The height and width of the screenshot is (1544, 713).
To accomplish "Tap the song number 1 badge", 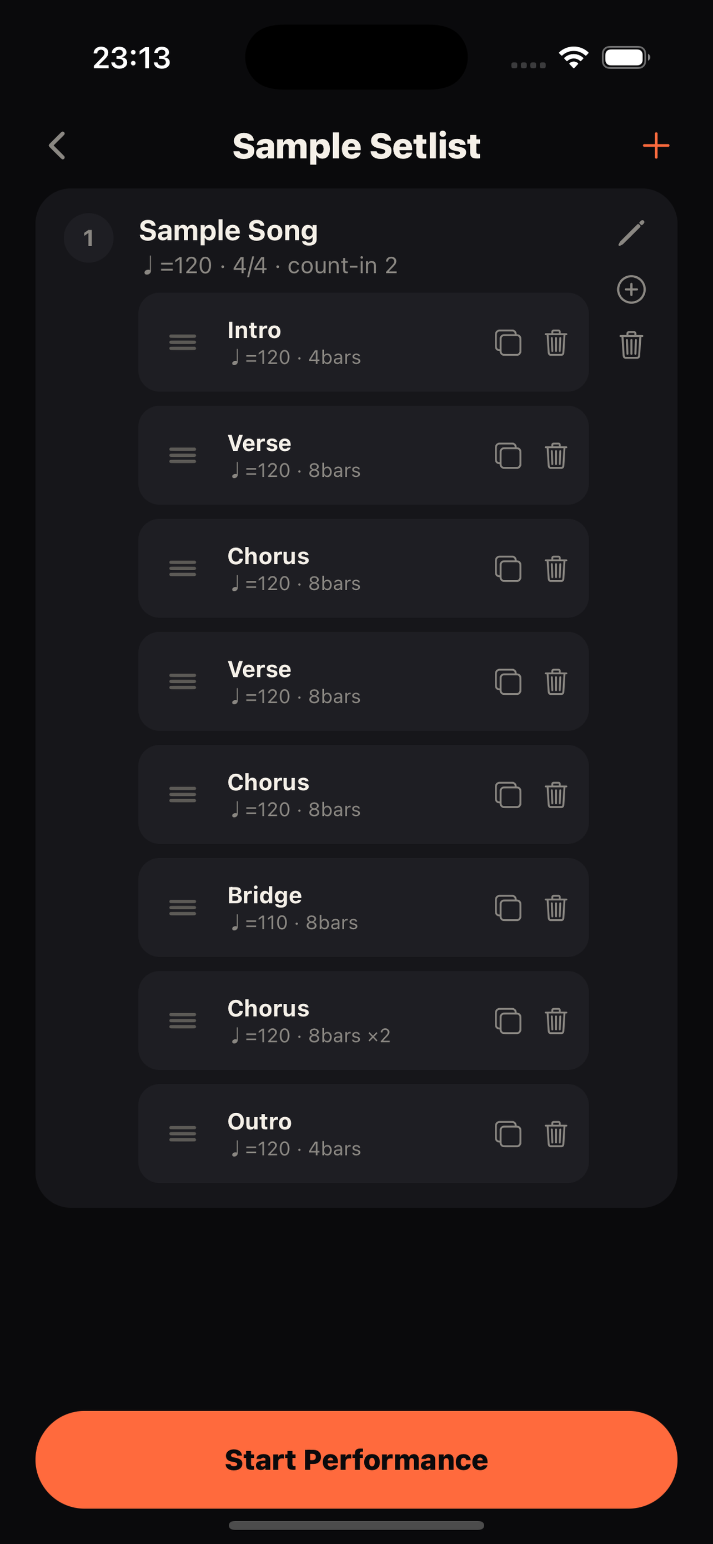I will (89, 238).
